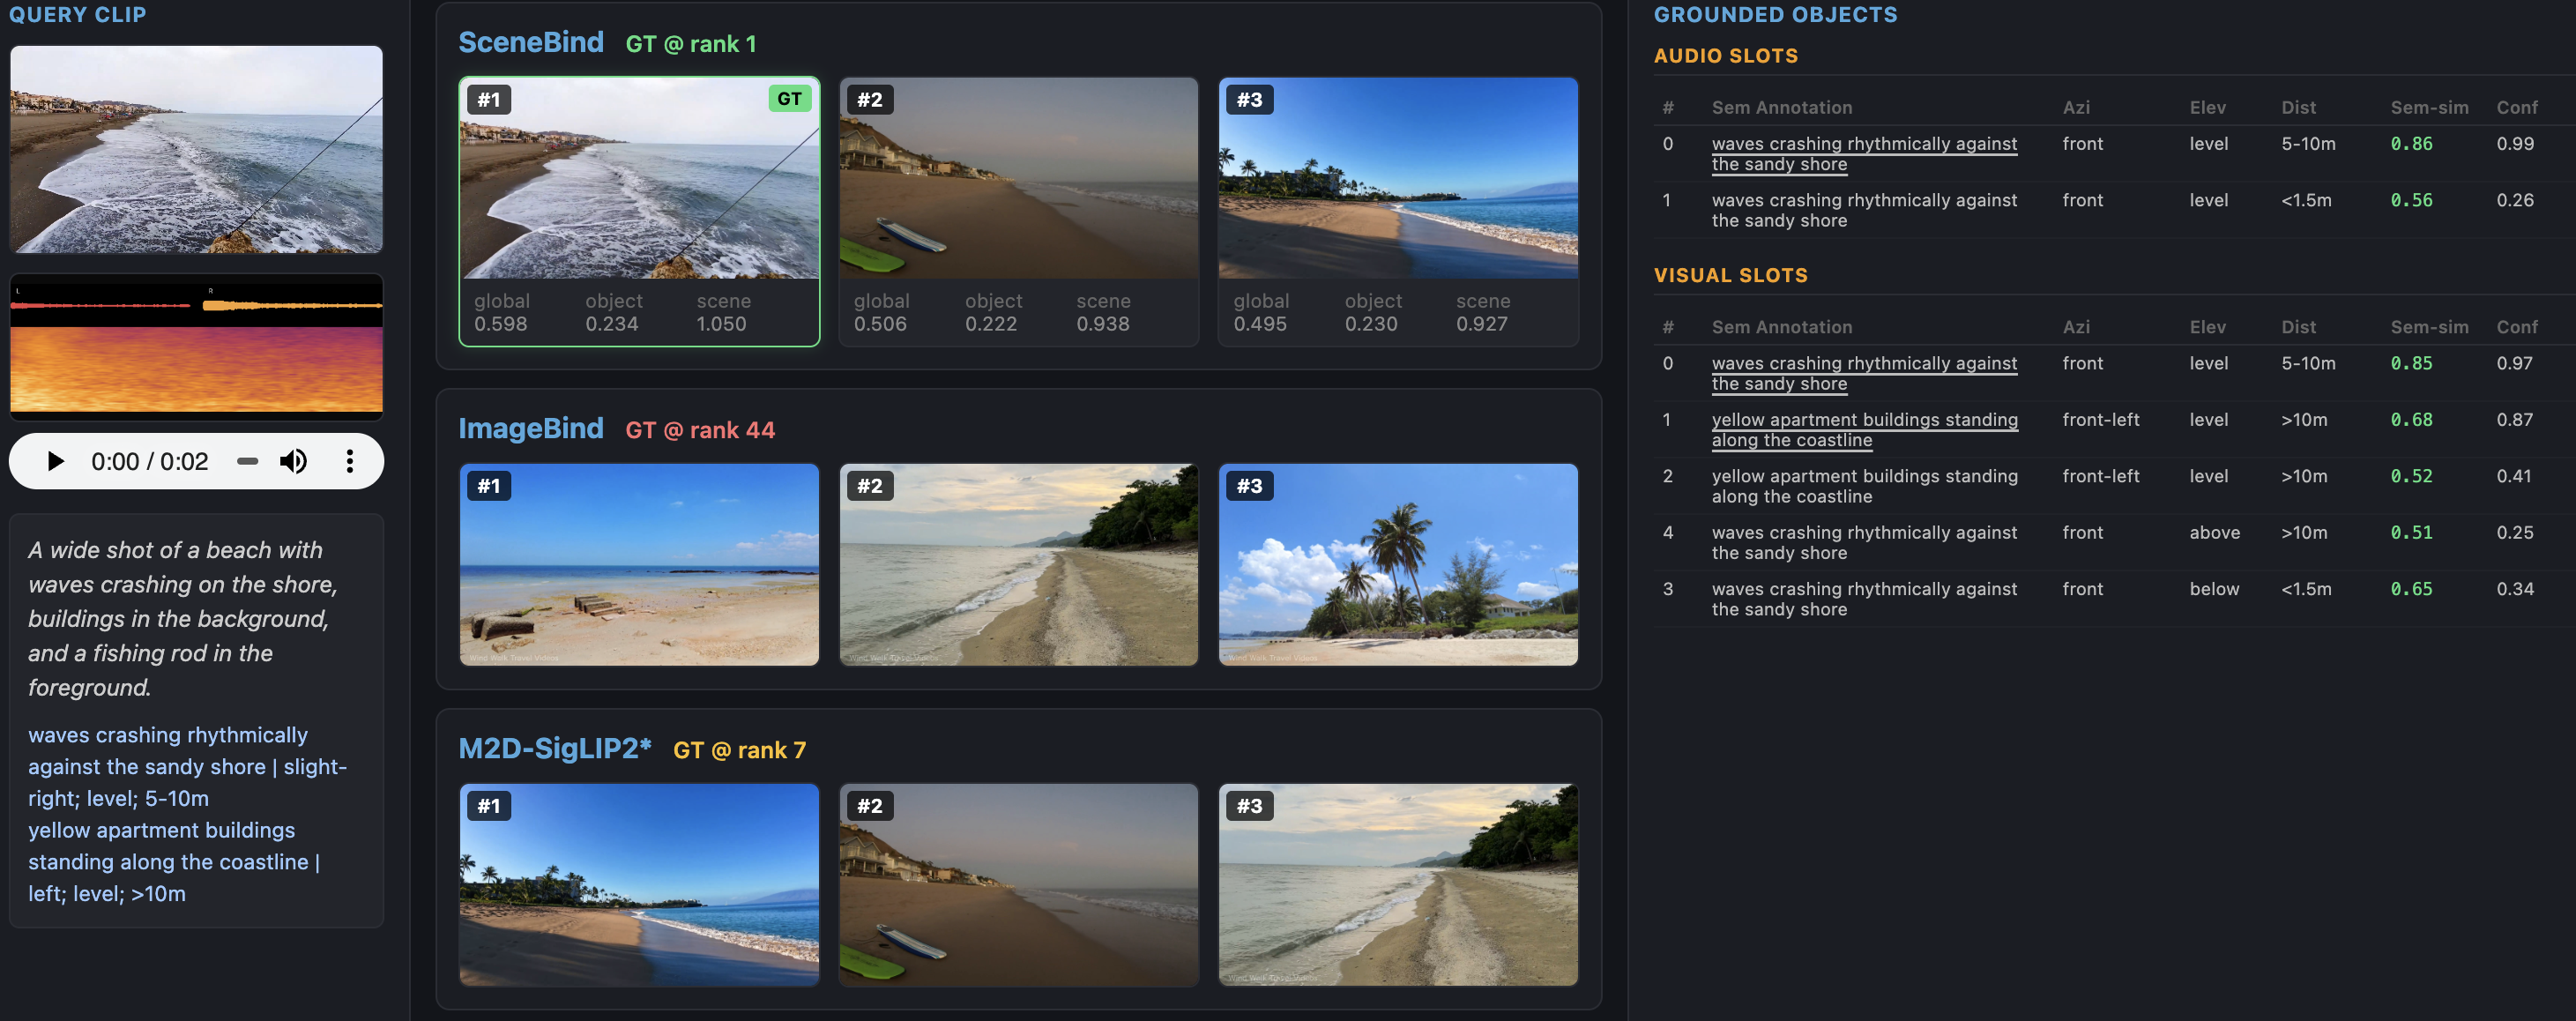Click visual slot 3 'below' elevation cell
The height and width of the screenshot is (1021, 2576).
point(2214,589)
